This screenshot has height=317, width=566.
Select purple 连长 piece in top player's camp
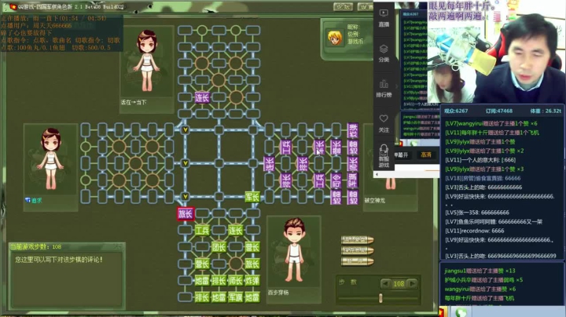coord(202,97)
